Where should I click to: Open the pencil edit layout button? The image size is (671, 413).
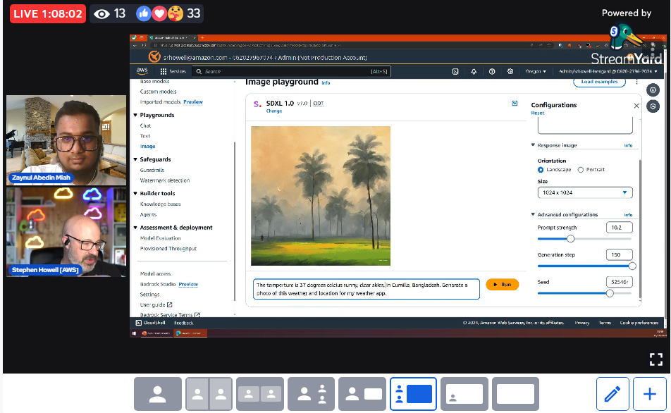[x=612, y=395]
